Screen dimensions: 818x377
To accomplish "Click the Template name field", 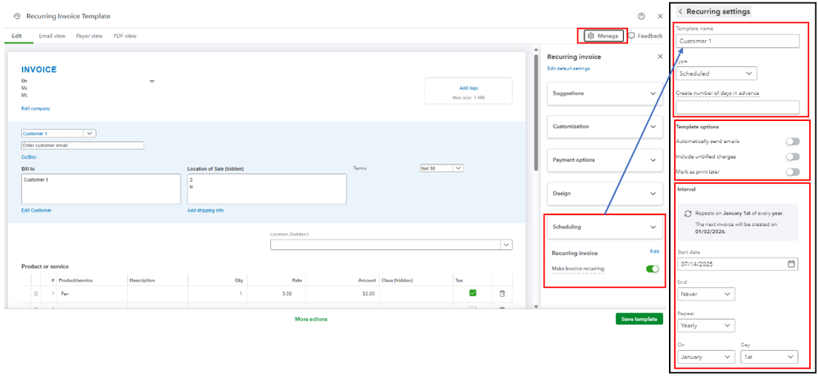I will pos(738,41).
